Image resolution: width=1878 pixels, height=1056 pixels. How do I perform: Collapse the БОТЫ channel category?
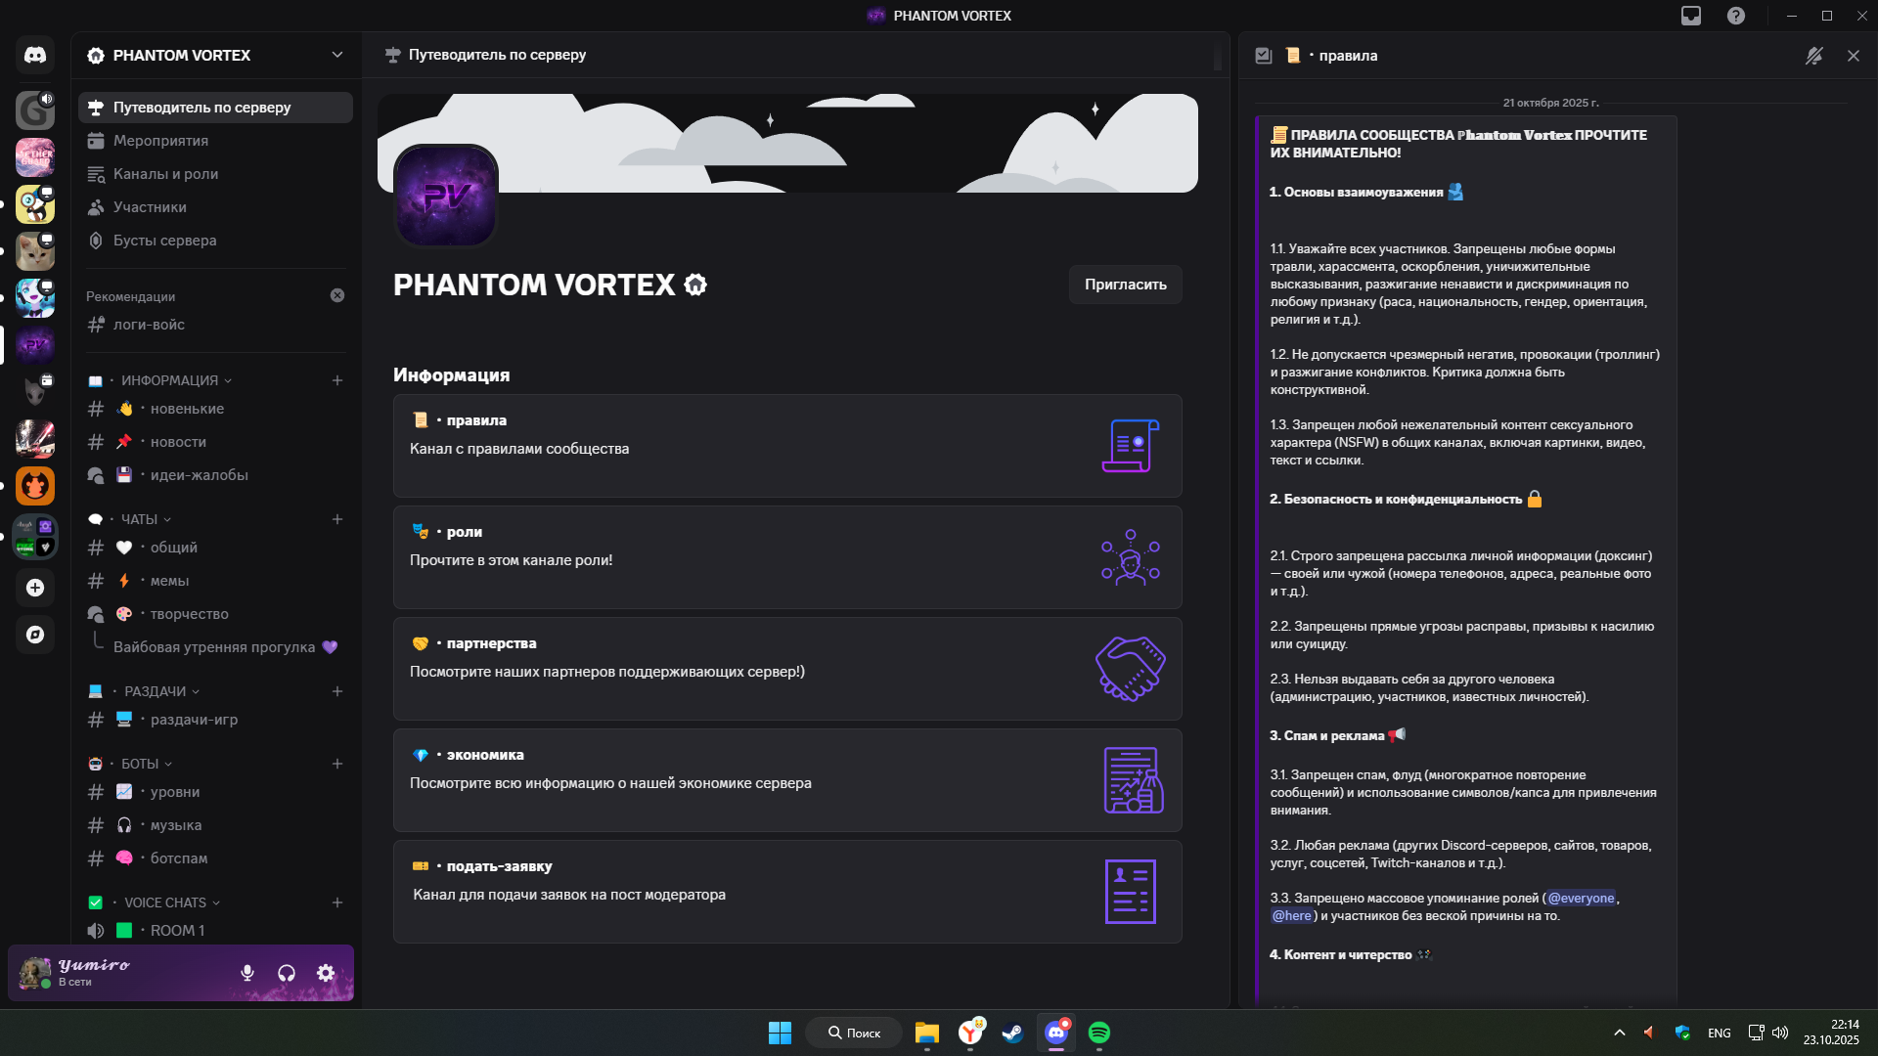point(140,764)
